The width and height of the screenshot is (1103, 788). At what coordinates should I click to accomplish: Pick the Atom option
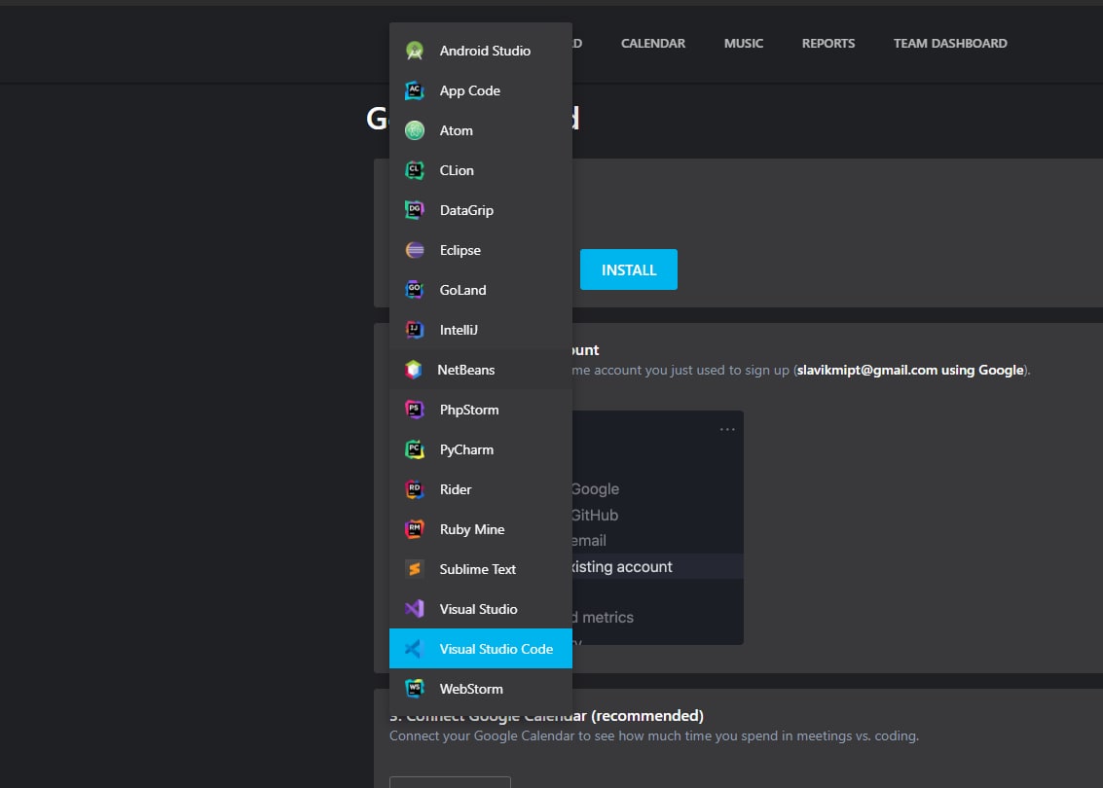481,130
